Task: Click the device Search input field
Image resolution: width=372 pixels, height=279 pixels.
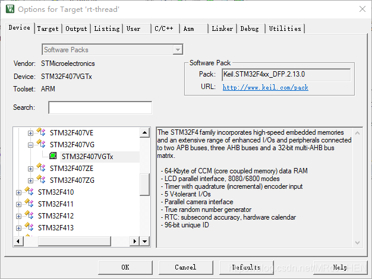Action: 100,107
